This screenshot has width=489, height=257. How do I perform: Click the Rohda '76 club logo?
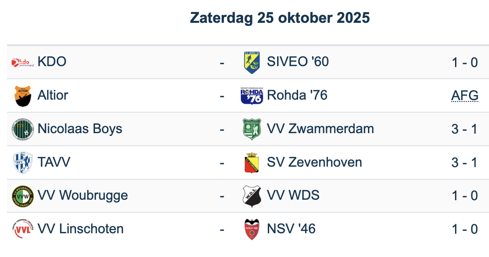tap(252, 95)
